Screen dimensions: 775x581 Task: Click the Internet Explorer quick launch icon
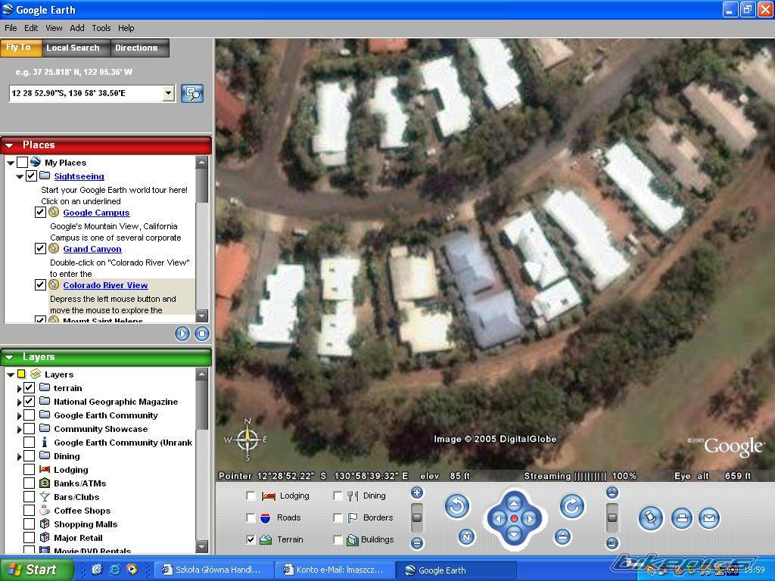[115, 569]
